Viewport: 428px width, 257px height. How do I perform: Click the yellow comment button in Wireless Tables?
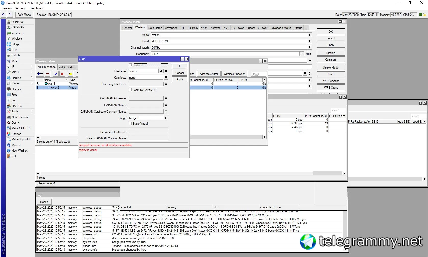point(70,74)
